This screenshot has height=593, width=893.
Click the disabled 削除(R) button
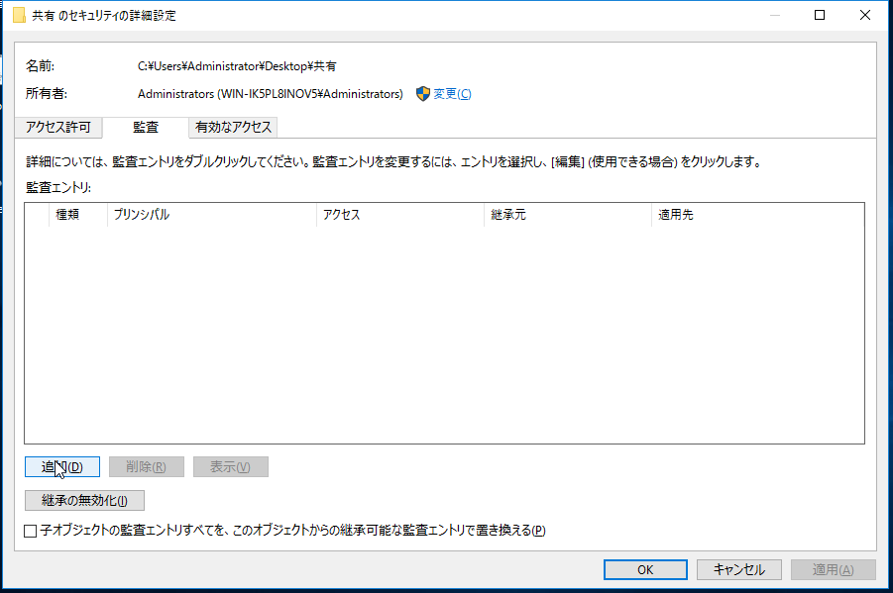[x=147, y=467]
